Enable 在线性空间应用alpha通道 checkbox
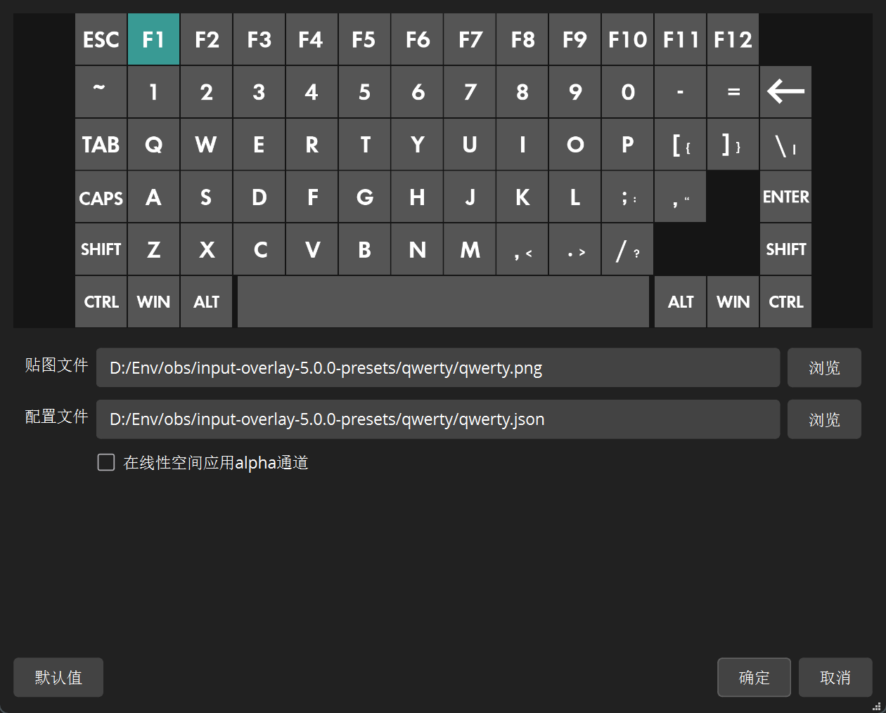 click(106, 462)
